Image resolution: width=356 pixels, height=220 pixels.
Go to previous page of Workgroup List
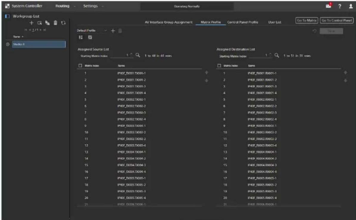(x=30, y=30)
